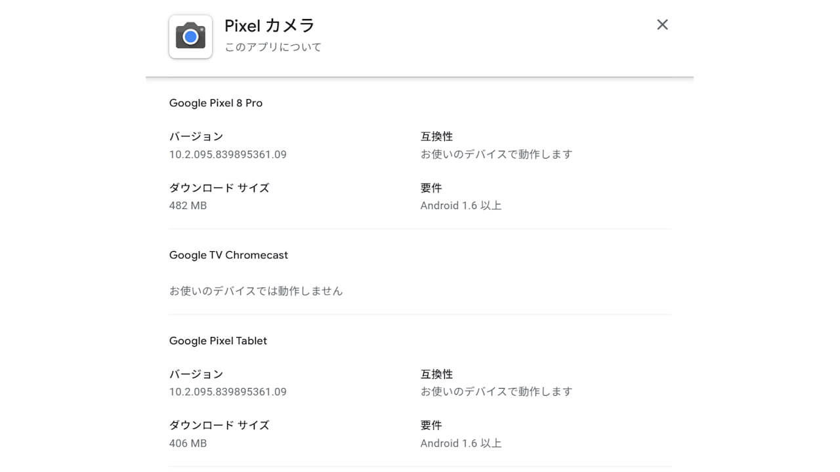Select the Google Pixel 8 Pro heading
Screen dimensions: 840x472
tap(216, 103)
